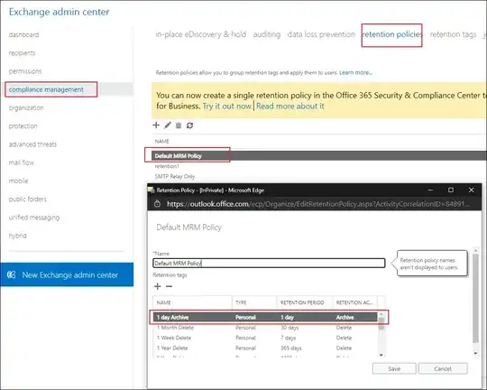Remove selected retention tag with minus icon
This screenshot has height=390, width=487.
(x=169, y=286)
